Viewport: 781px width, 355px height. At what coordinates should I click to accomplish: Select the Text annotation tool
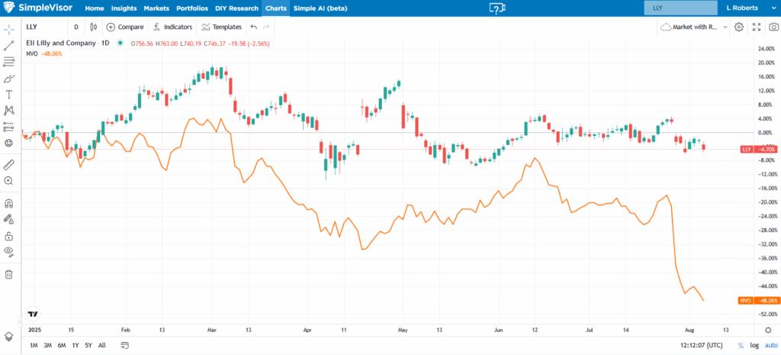tap(9, 94)
